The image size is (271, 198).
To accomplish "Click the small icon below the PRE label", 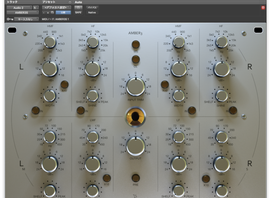I will (135, 196).
